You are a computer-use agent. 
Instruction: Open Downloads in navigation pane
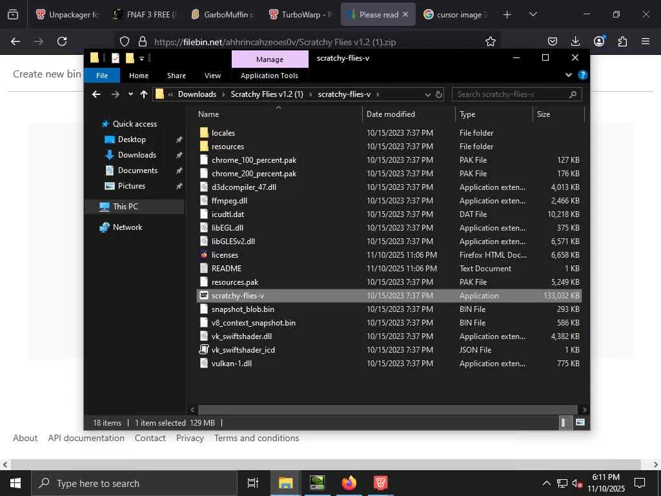pyautogui.click(x=137, y=155)
